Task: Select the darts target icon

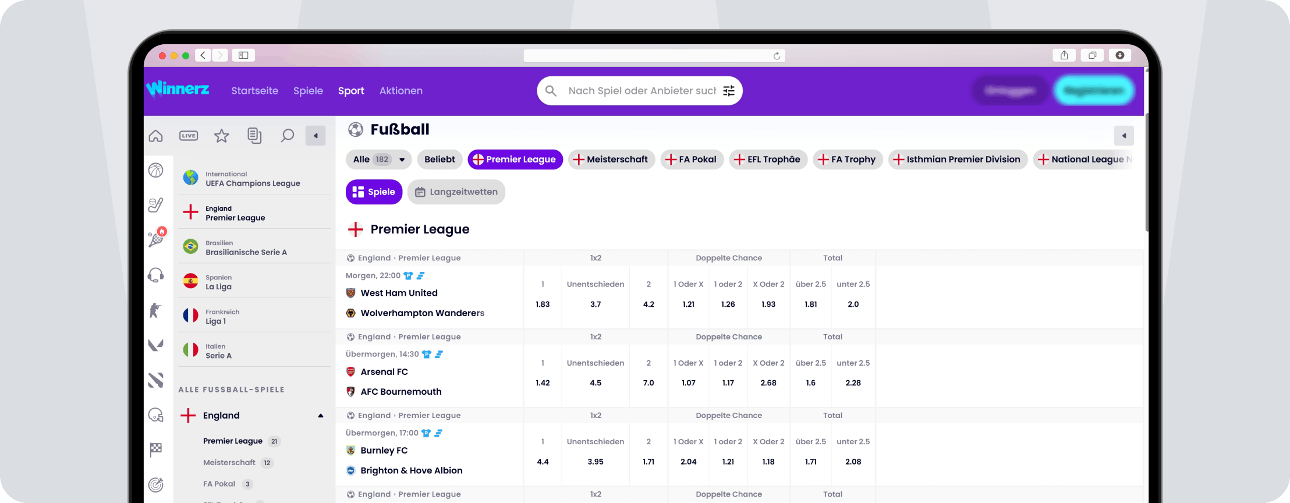Action: tap(156, 484)
